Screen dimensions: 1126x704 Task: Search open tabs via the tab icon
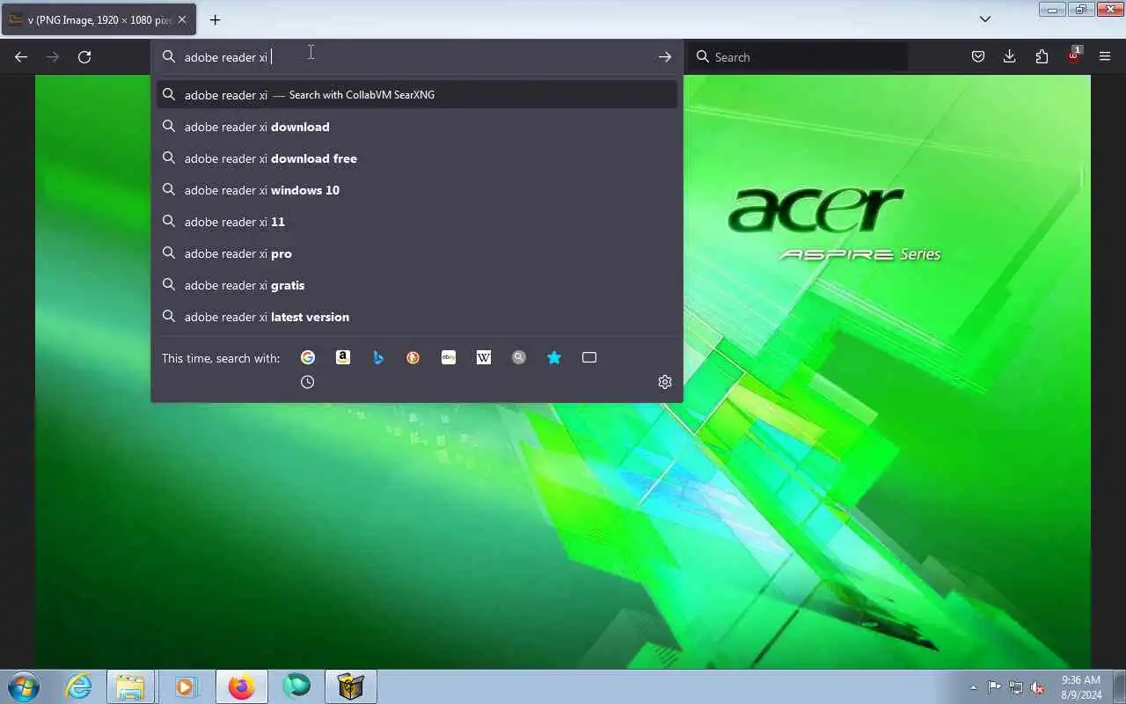click(589, 357)
